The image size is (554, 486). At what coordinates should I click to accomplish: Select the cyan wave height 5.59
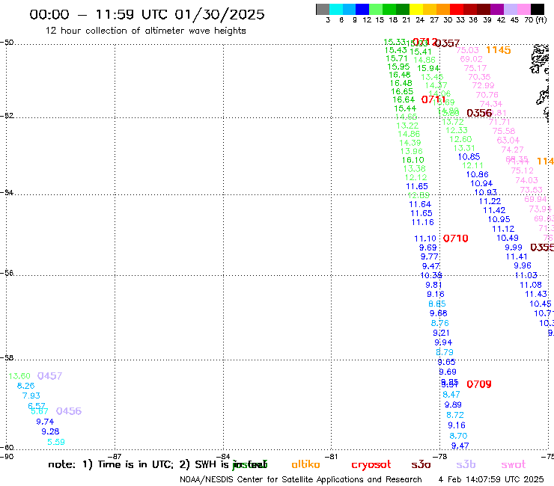pos(56,442)
